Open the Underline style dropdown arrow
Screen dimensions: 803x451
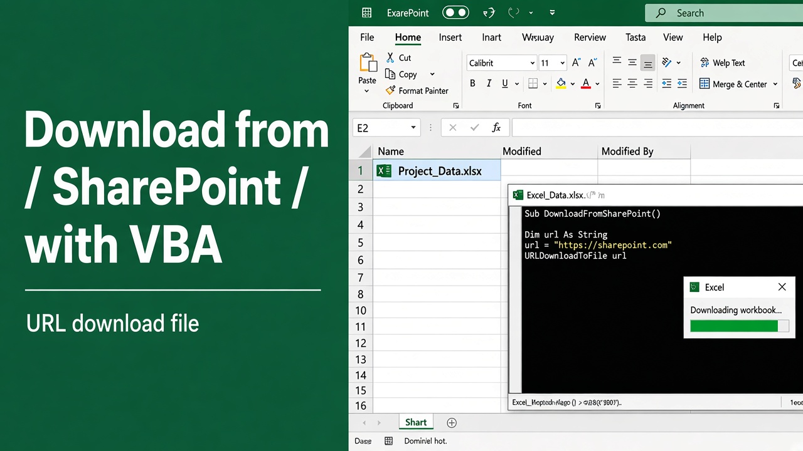(x=517, y=84)
